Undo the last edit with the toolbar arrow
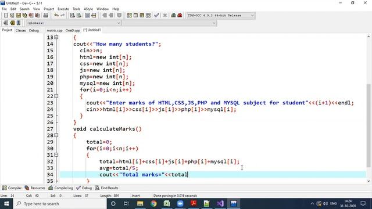 point(56,16)
